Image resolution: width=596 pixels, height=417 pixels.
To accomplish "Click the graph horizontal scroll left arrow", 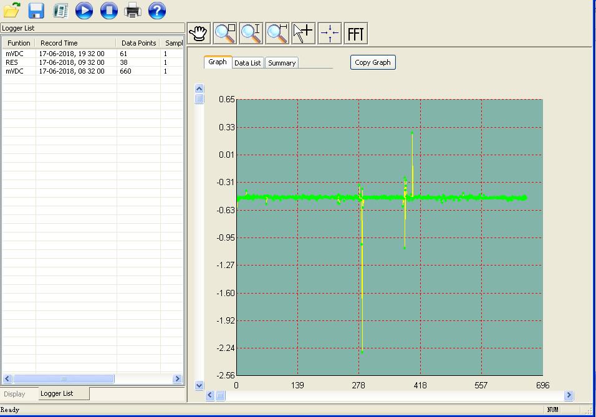I will tap(210, 395).
